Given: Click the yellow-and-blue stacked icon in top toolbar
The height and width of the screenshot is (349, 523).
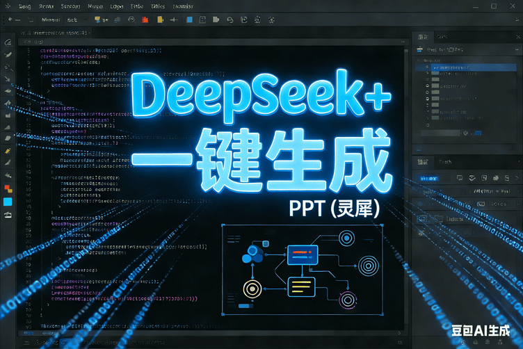Looking at the screenshot, I should (97, 19).
